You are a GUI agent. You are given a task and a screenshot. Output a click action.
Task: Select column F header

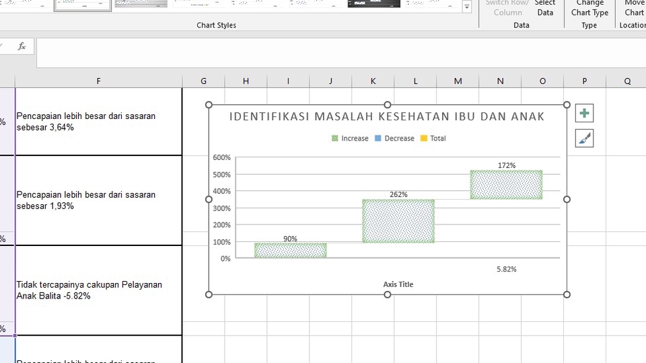(x=98, y=81)
